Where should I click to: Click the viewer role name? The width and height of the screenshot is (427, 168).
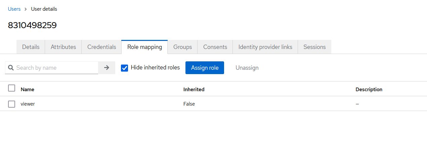(28, 104)
